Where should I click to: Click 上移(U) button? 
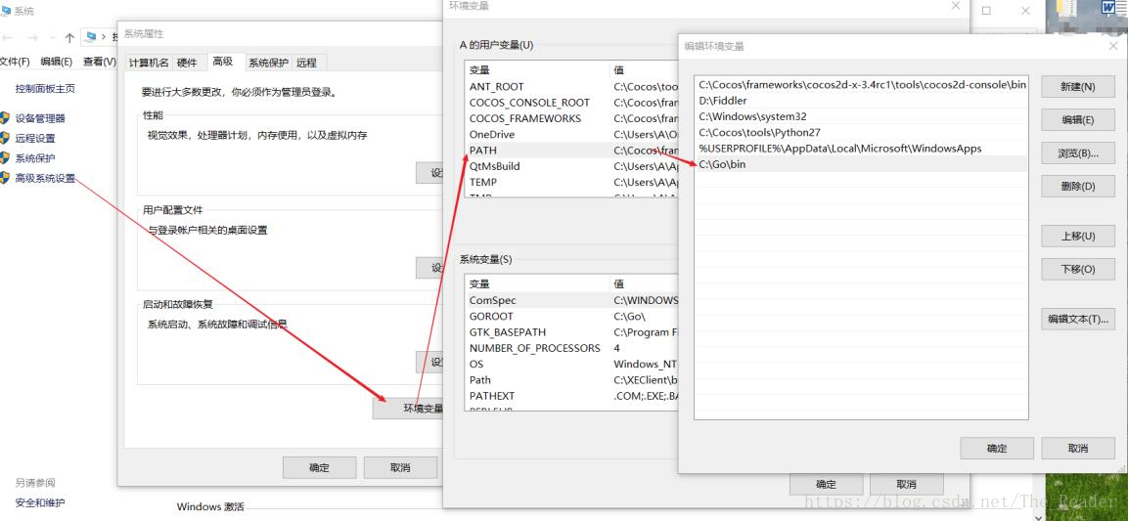tap(1078, 236)
